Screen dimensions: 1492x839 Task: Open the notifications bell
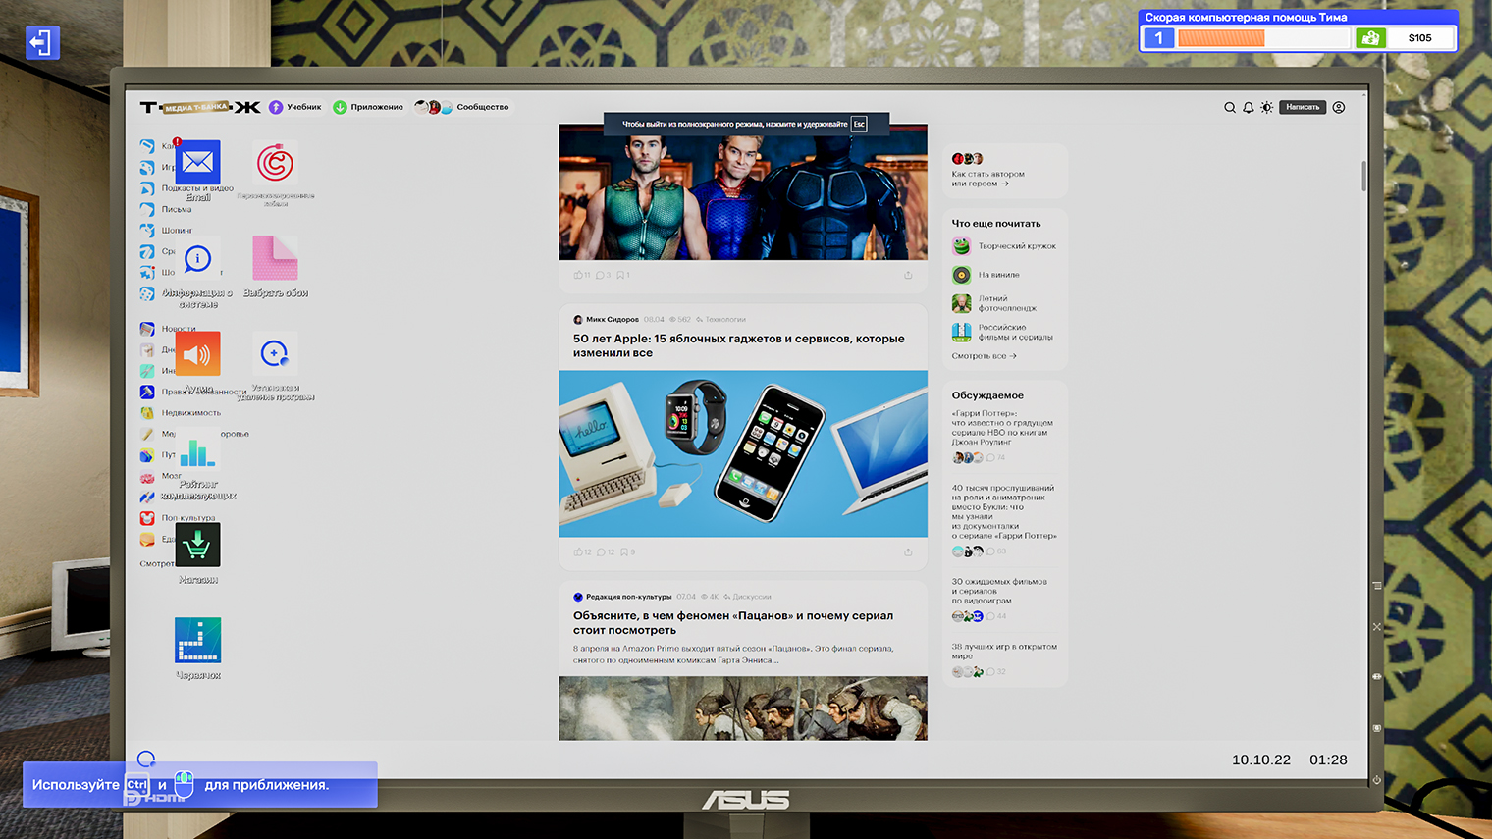[1249, 107]
